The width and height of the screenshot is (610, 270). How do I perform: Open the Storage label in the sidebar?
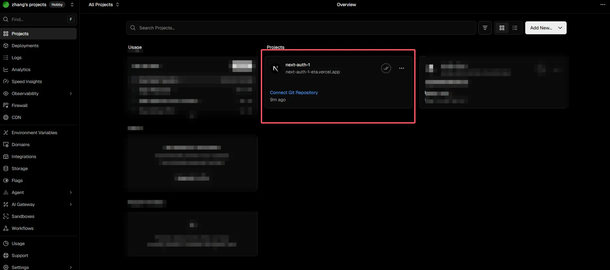point(20,168)
